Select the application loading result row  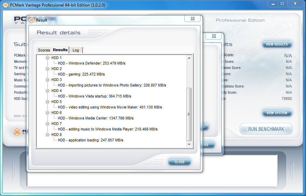pyautogui.click(x=90, y=140)
